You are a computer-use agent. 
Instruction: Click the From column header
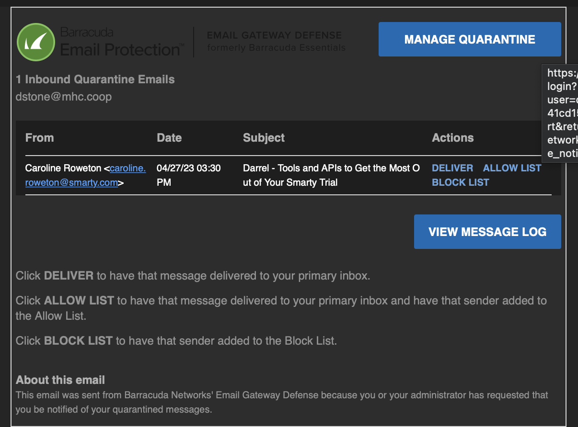39,138
